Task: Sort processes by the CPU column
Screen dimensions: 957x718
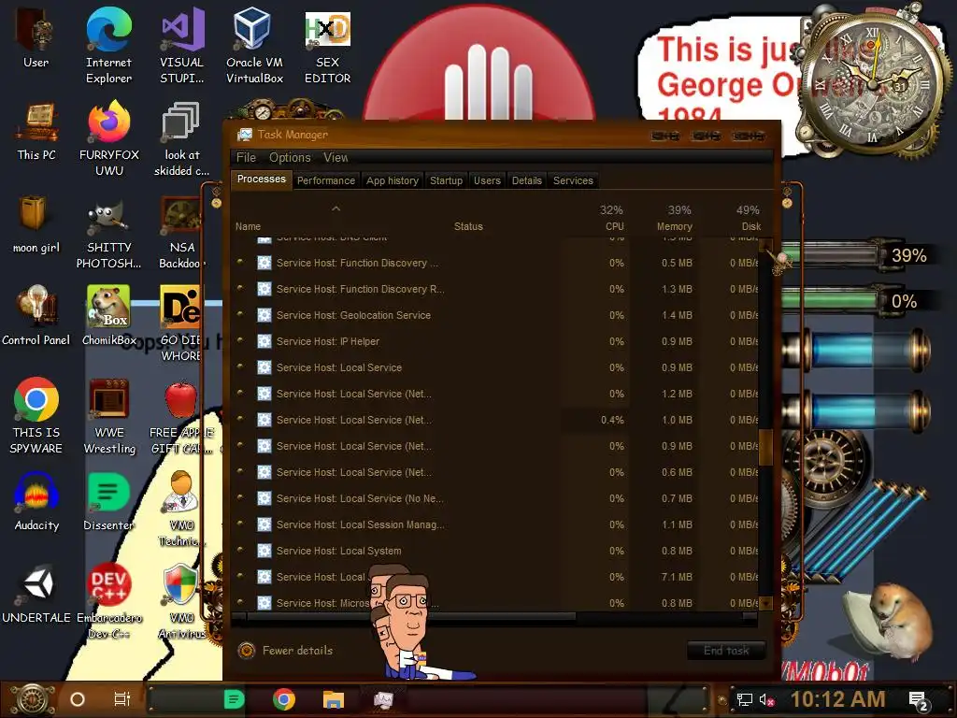Action: coord(611,218)
